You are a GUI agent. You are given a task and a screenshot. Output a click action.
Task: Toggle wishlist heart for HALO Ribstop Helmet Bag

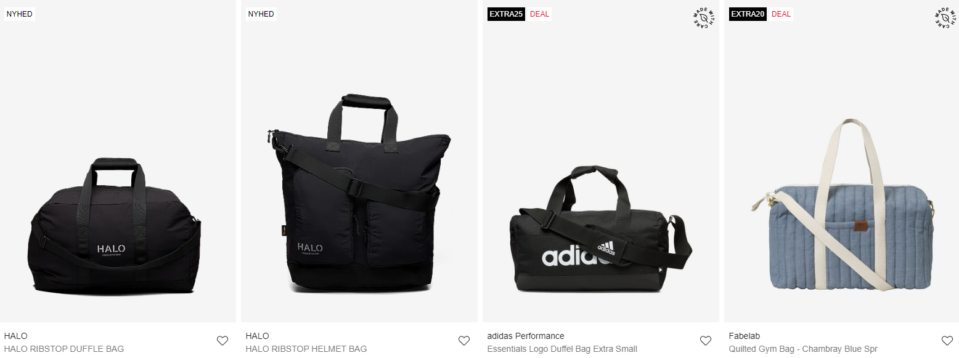click(x=464, y=341)
